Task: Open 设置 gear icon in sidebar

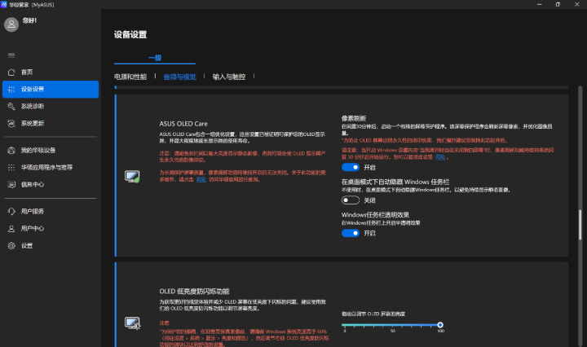Action: (x=11, y=246)
